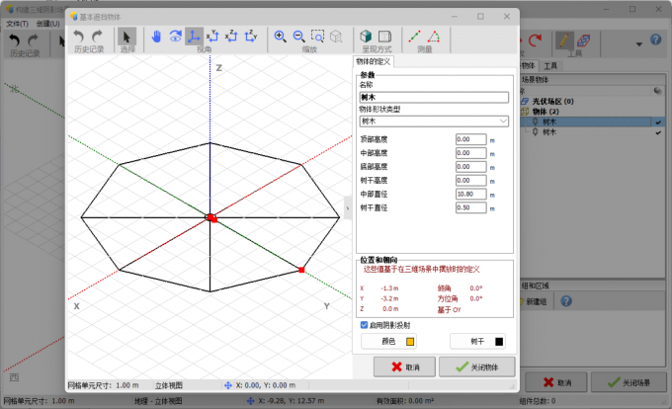Select highlighted 树木 tree item
Image resolution: width=672 pixels, height=409 pixels.
tap(549, 123)
